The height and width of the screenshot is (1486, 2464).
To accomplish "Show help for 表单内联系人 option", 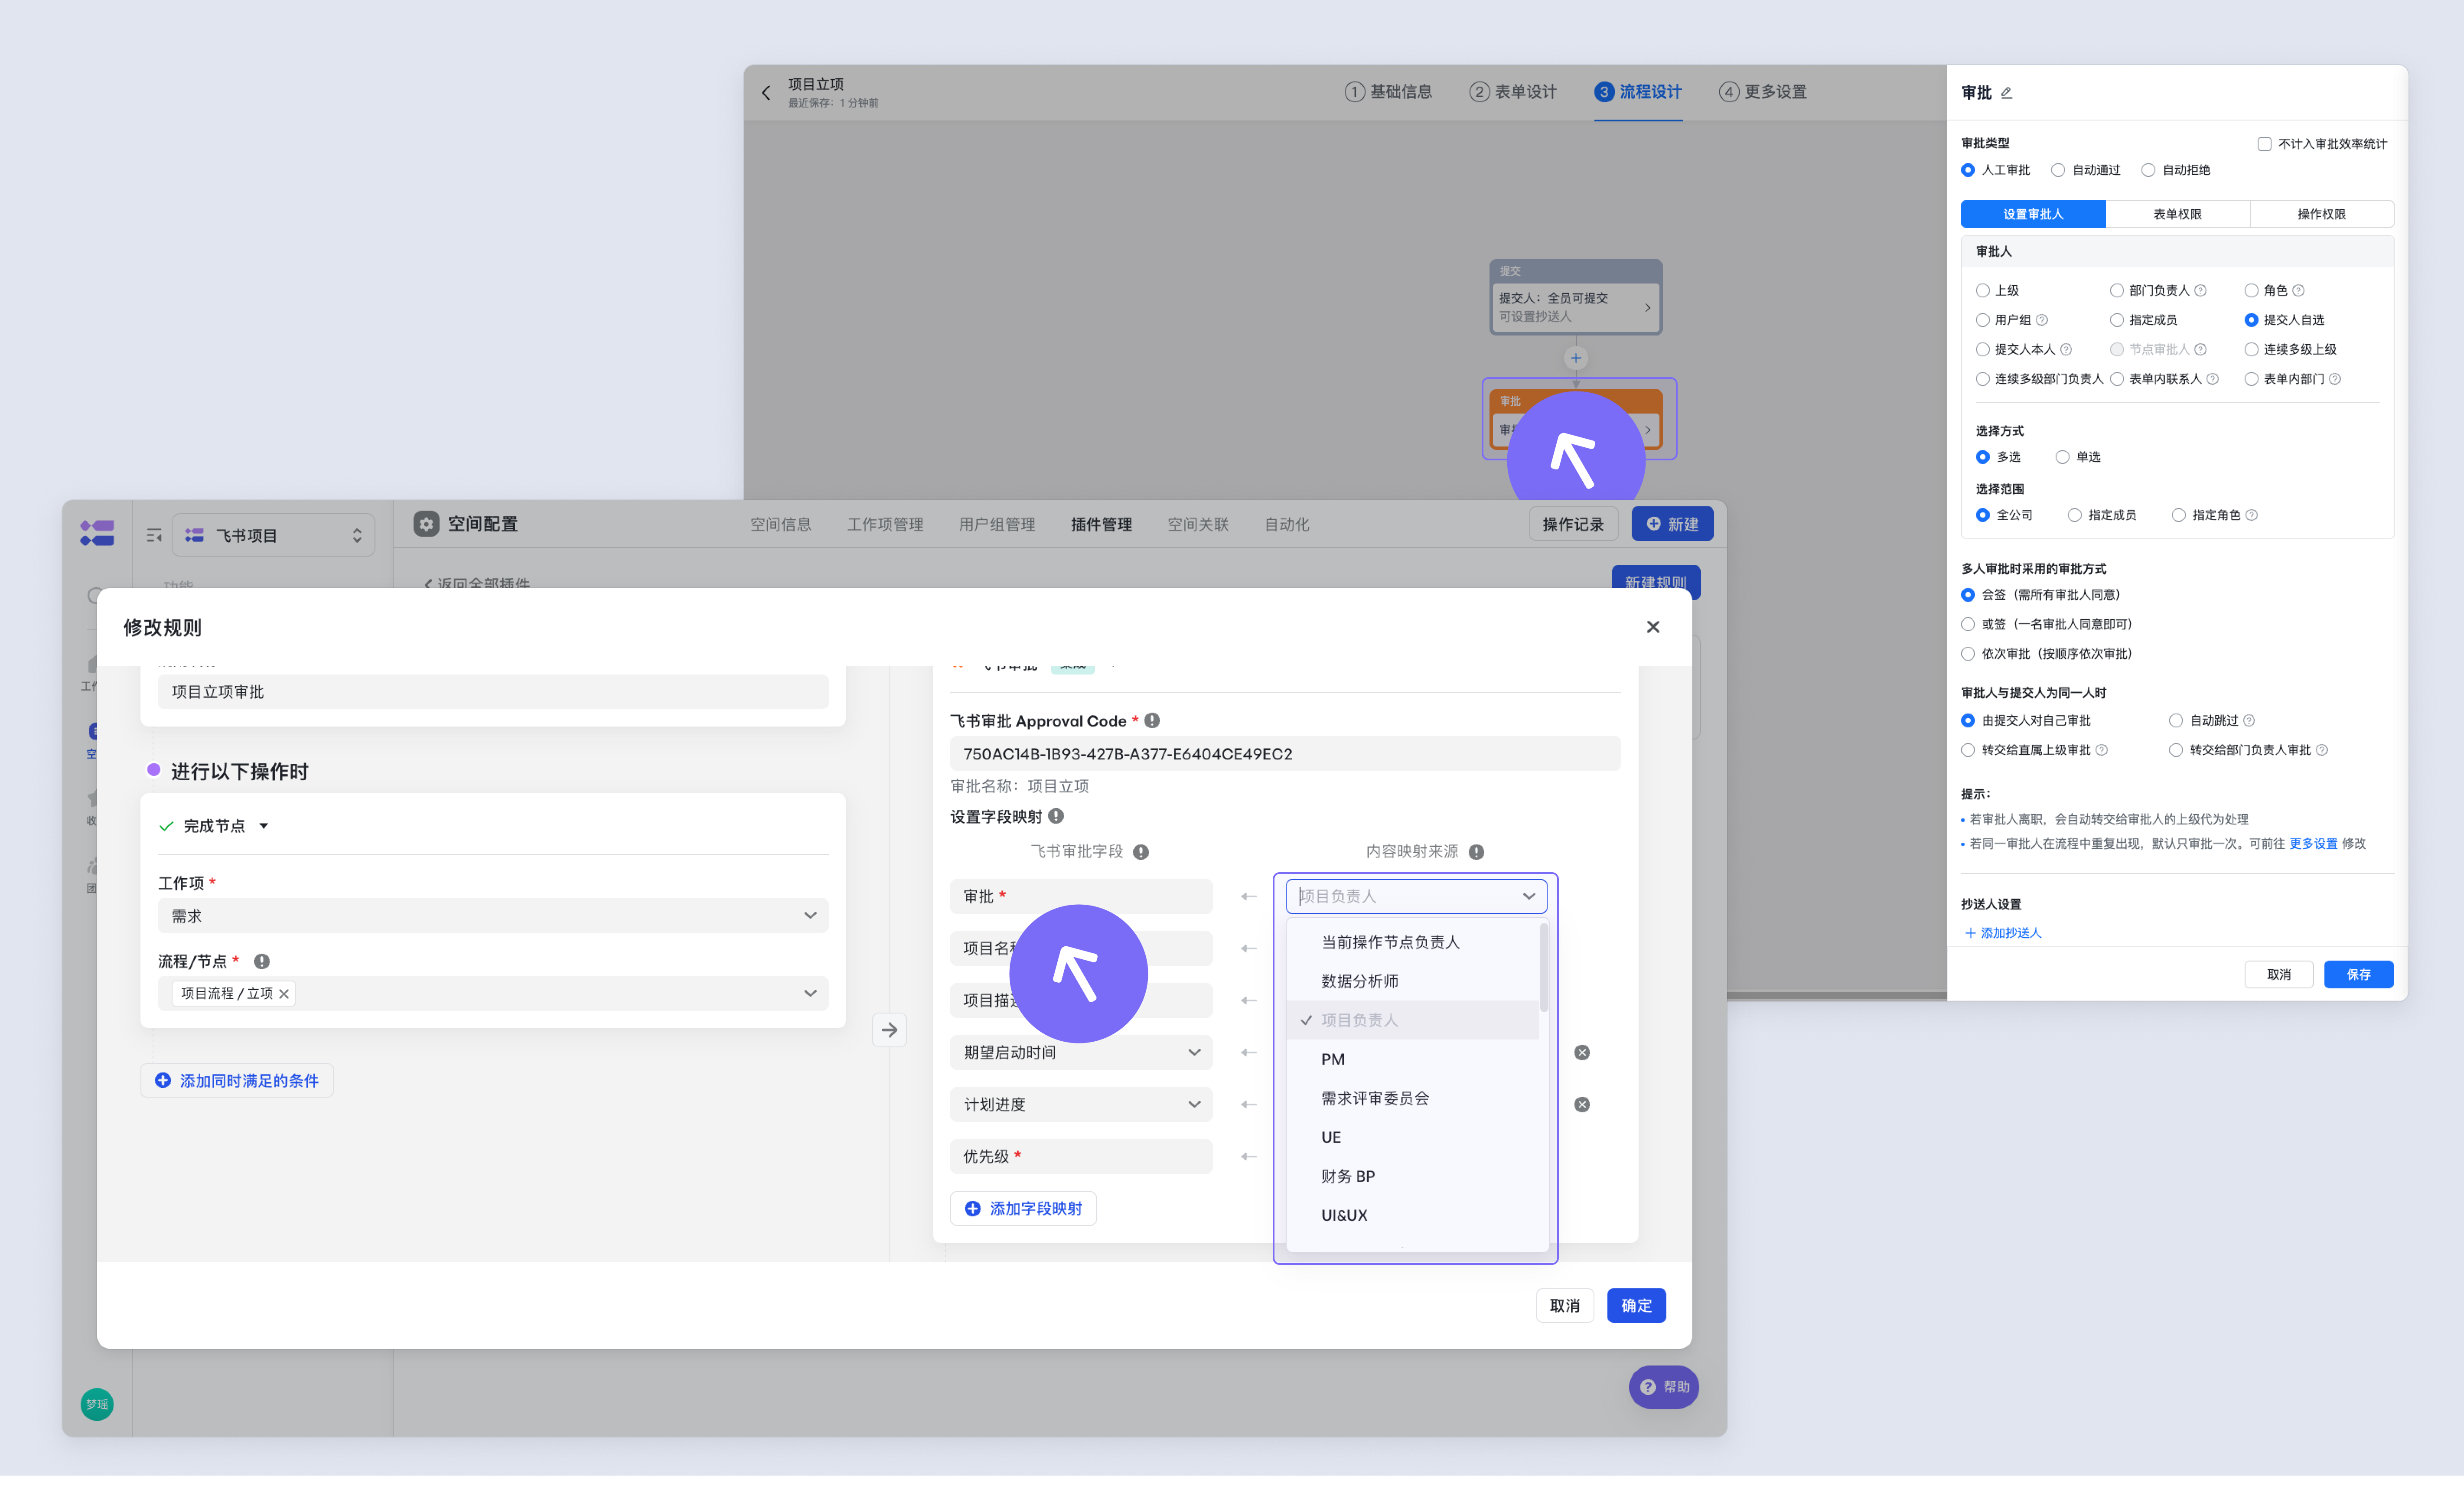I will (2212, 379).
